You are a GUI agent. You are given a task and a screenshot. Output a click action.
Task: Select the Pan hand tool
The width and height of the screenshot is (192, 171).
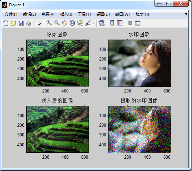[x=65, y=23]
